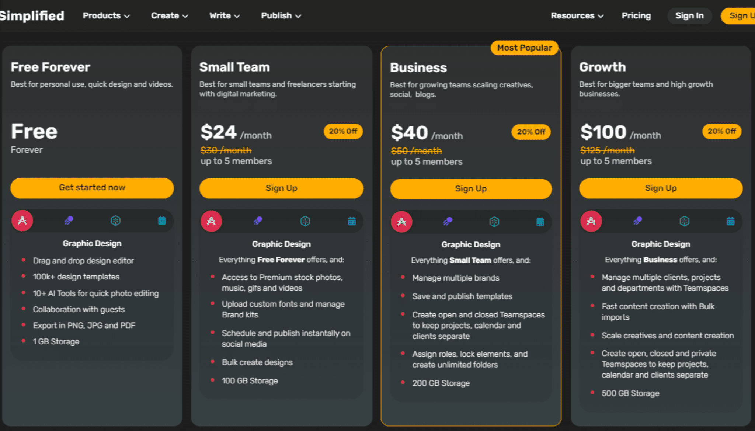
Task: Click 'Drag and drop design editor' feature
Action: point(83,261)
